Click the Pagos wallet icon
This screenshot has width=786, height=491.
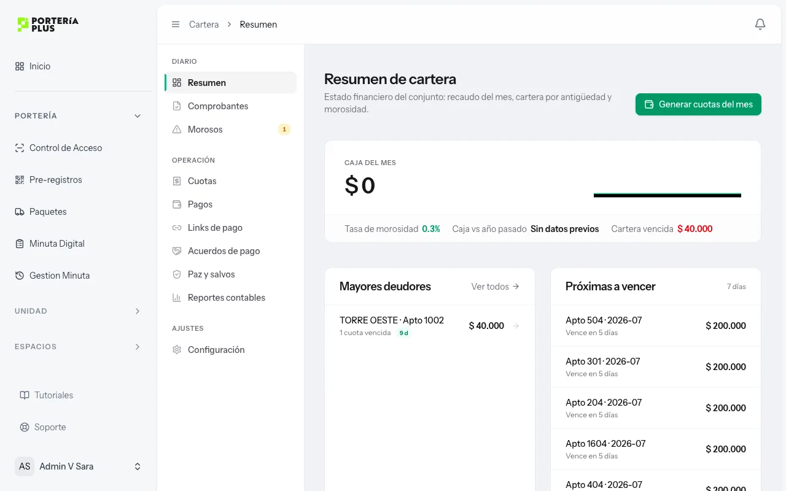177,204
